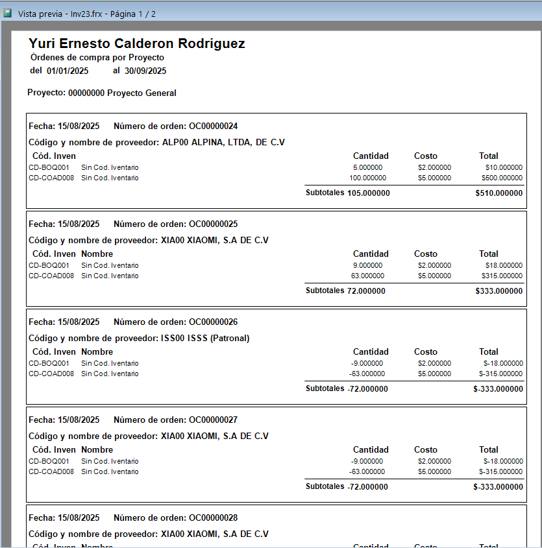Click total '$-18.000000' in order OC00000027
The width and height of the screenshot is (542, 548).
503,461
